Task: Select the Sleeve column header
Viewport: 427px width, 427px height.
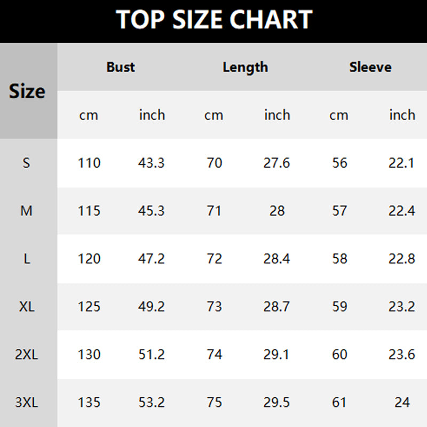Action: point(370,67)
